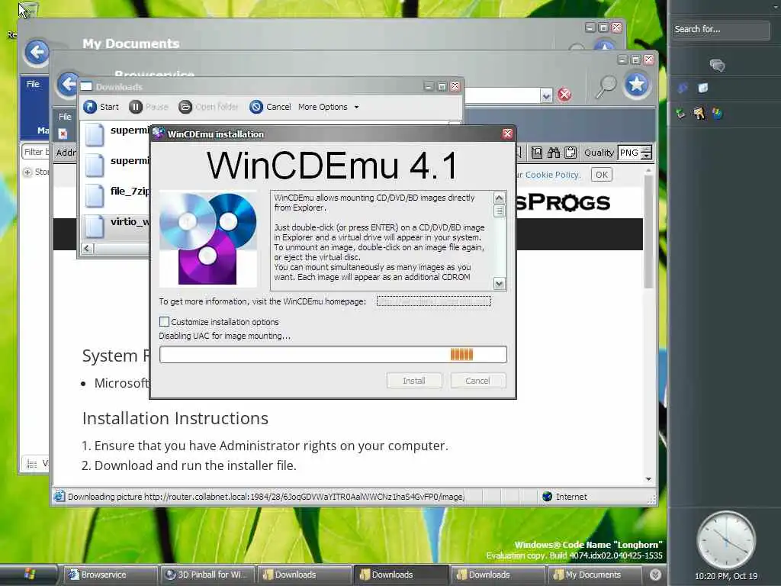Click the green arrow icon in sidebar
781x586 pixels.
[680, 114]
